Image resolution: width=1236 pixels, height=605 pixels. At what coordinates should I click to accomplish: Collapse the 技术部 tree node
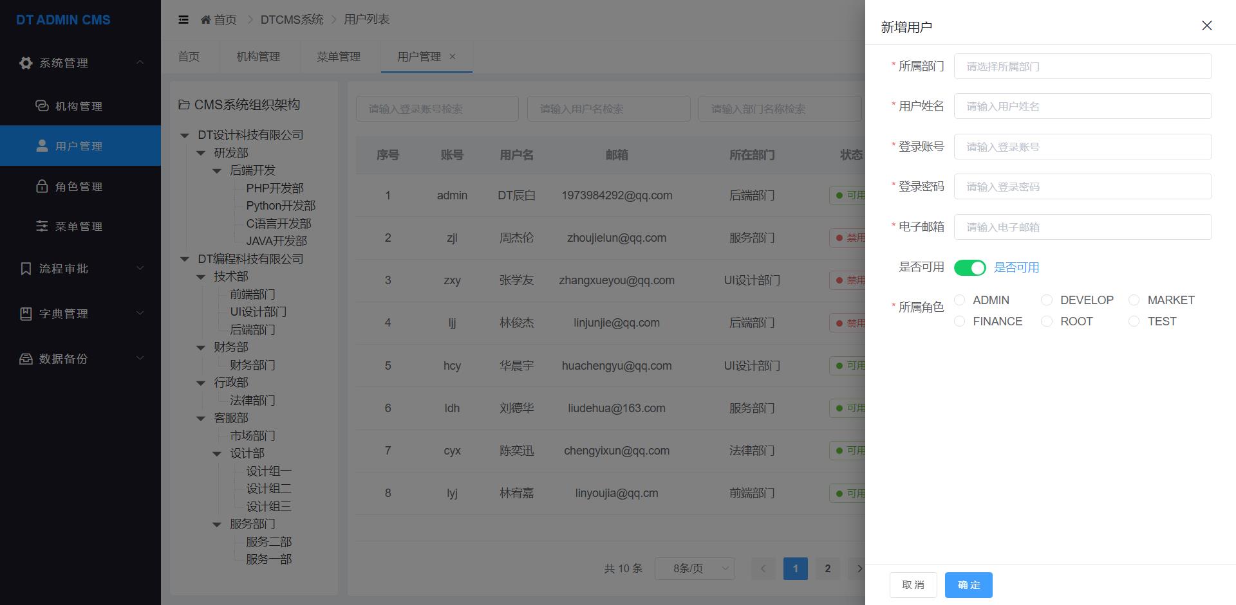pyautogui.click(x=201, y=277)
